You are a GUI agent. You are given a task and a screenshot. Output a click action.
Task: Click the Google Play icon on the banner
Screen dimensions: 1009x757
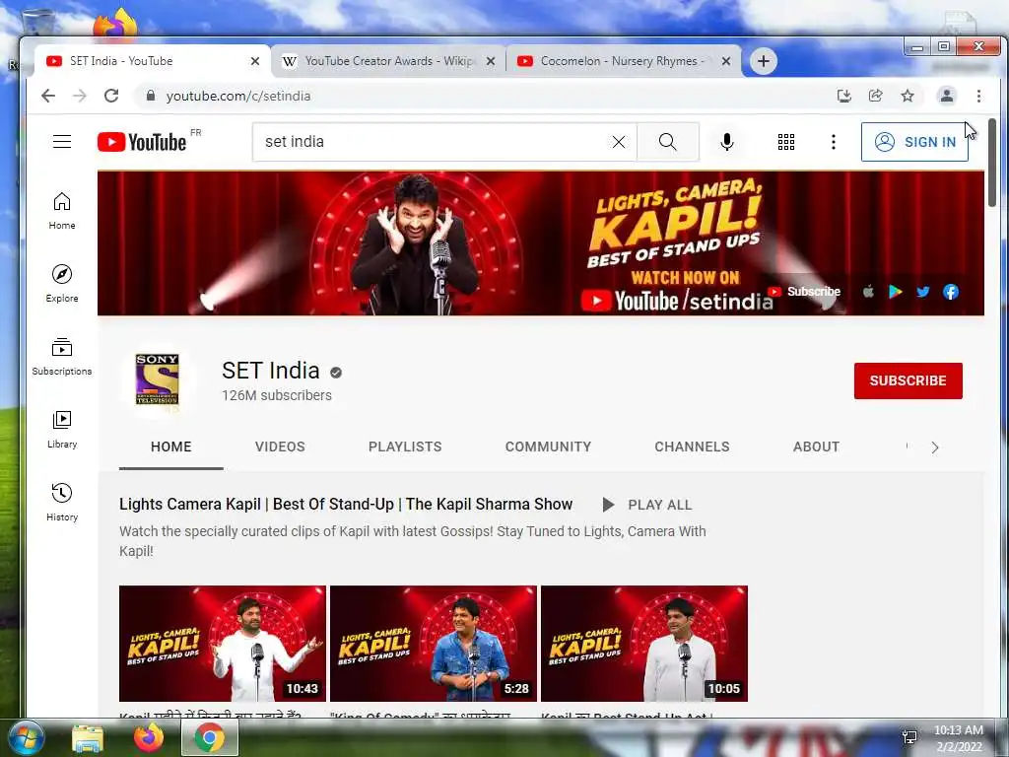pos(895,292)
